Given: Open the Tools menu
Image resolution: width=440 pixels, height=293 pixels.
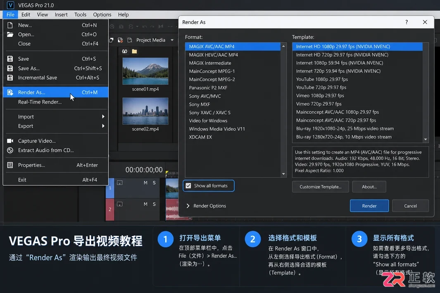Looking at the screenshot, I should [x=80, y=14].
